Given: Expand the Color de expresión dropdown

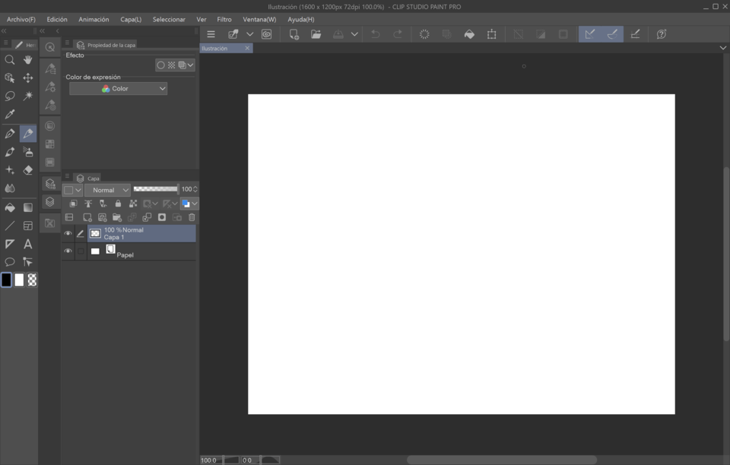Looking at the screenshot, I should (x=118, y=88).
